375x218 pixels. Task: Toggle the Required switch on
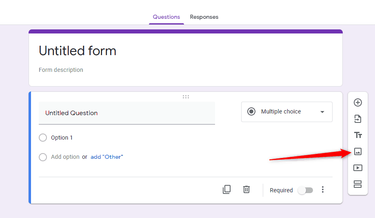coord(305,190)
